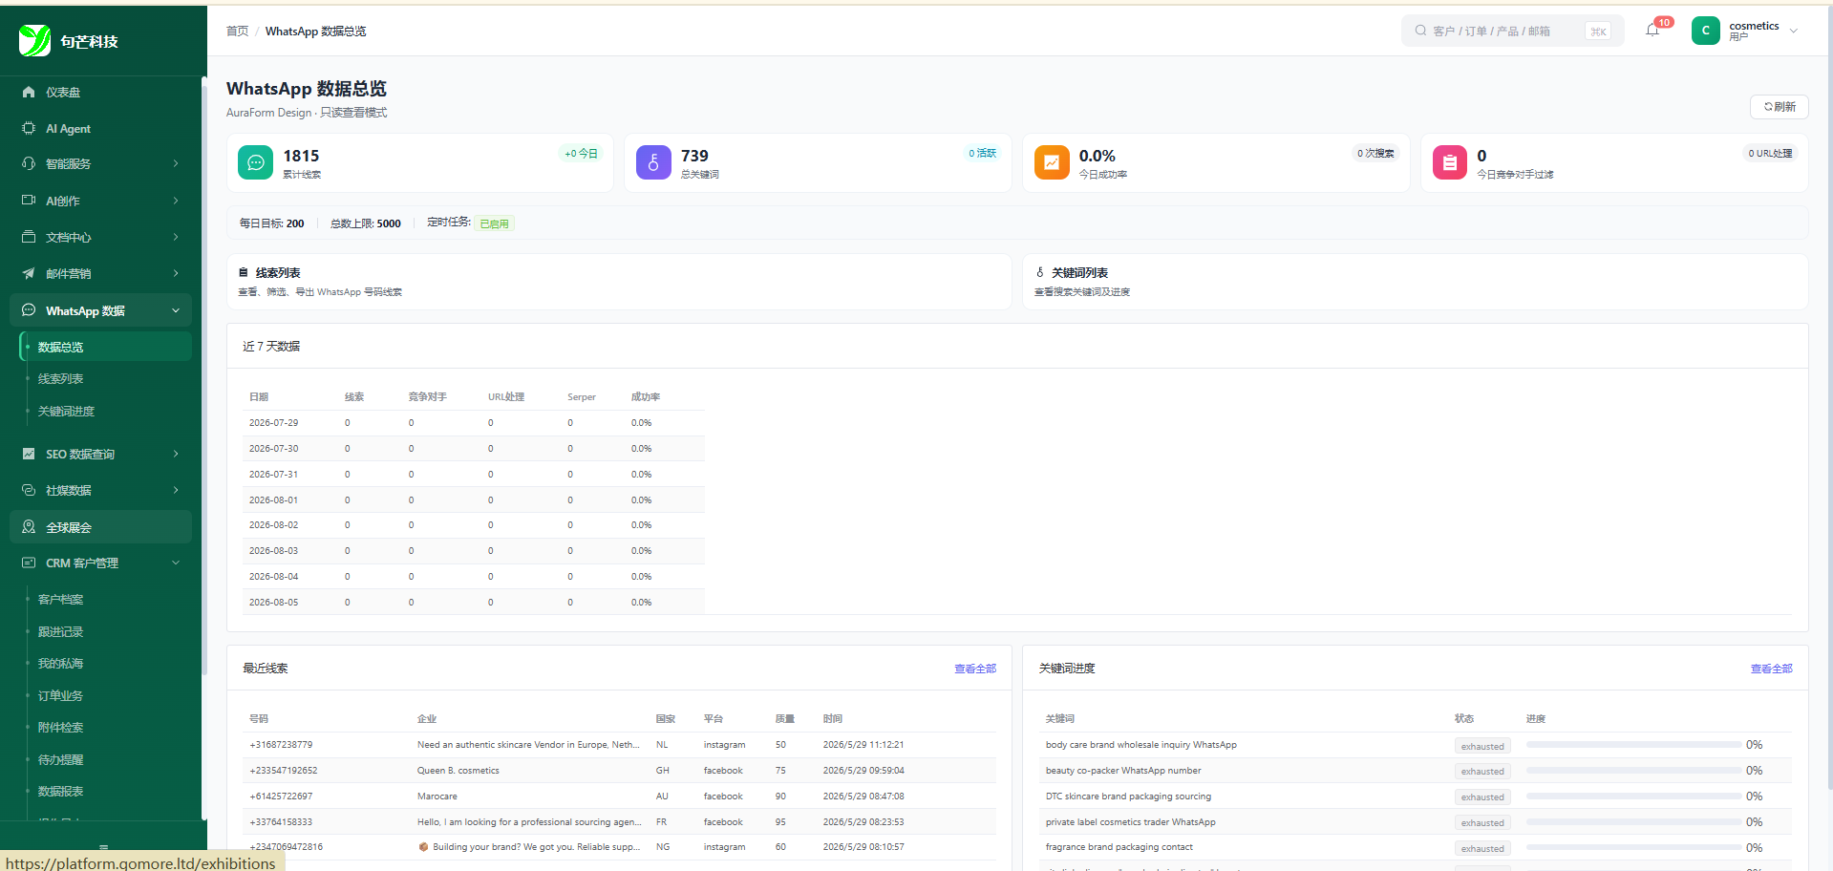The height and width of the screenshot is (871, 1833).
Task: Click the fragrance brand packaging contact keyword
Action: (1119, 847)
